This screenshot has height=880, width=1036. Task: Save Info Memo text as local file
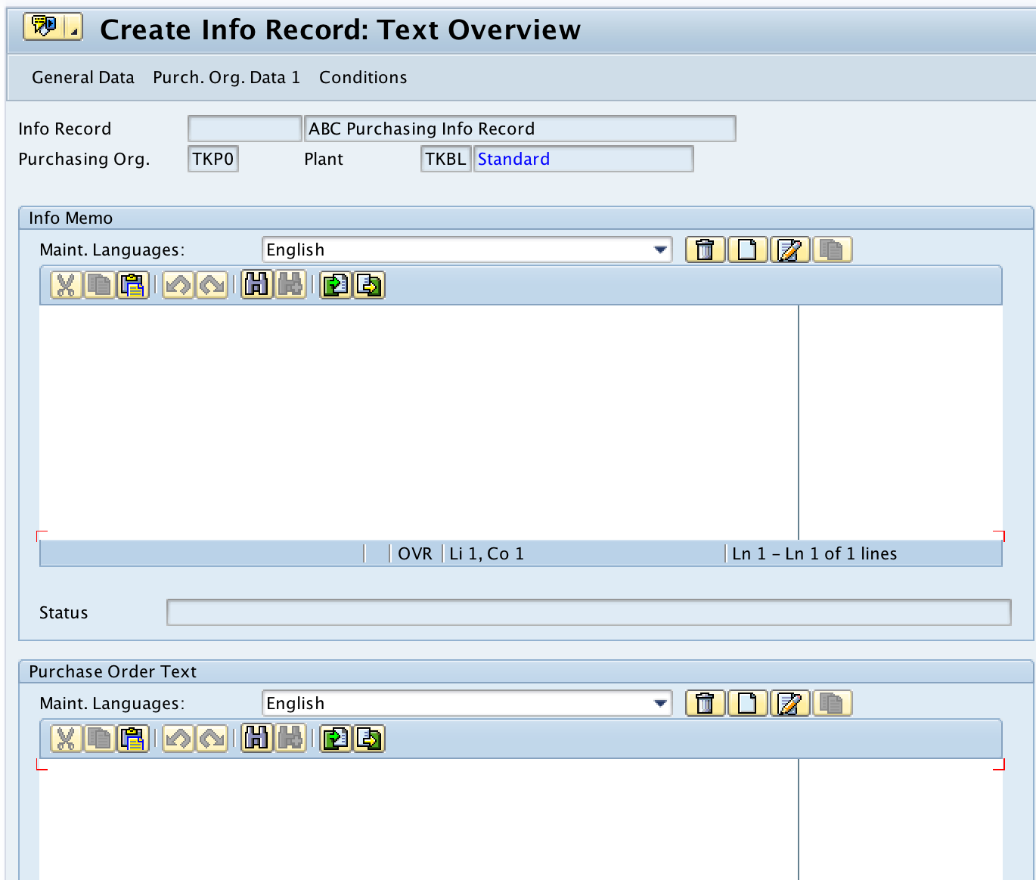pyautogui.click(x=369, y=285)
